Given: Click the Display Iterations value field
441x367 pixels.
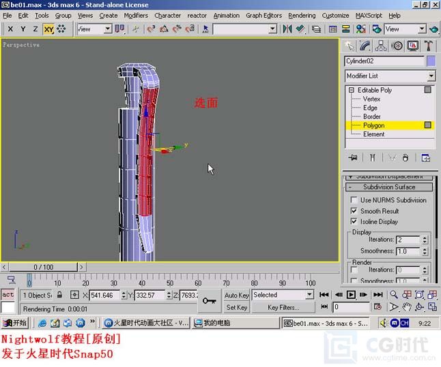Looking at the screenshot, I should (x=408, y=240).
